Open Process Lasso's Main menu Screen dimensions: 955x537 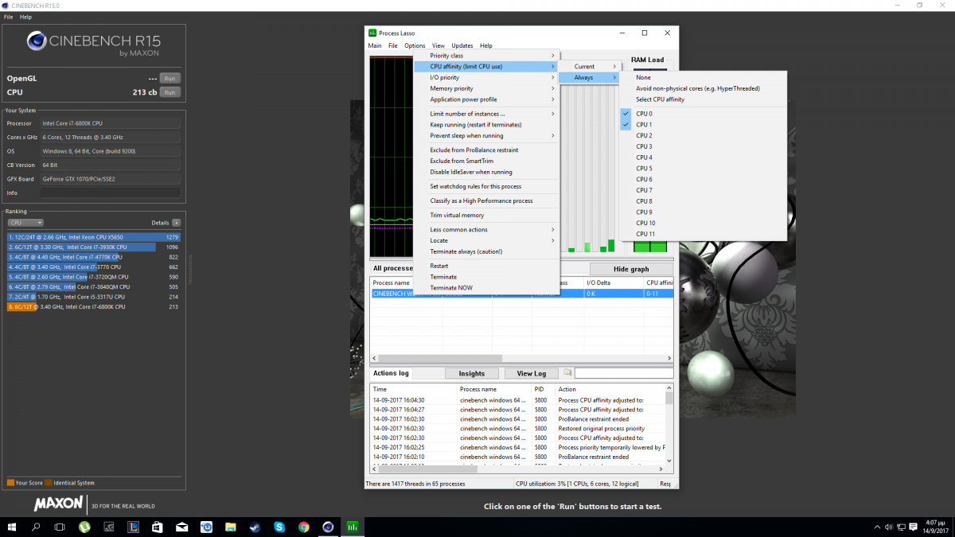pyautogui.click(x=375, y=45)
